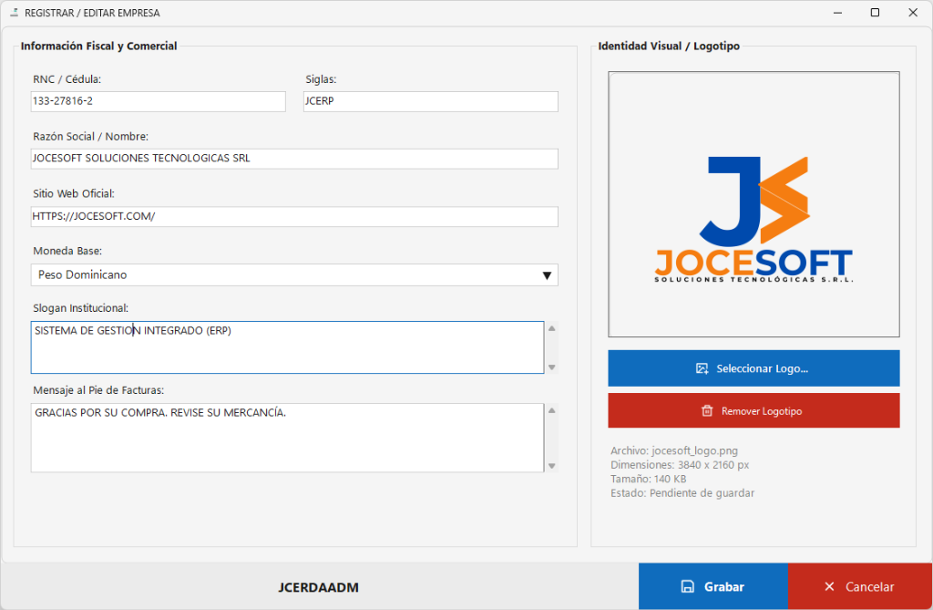Viewport: 933px width, 610px height.
Task: Click the Slogan Institucional label
Action: point(80,308)
